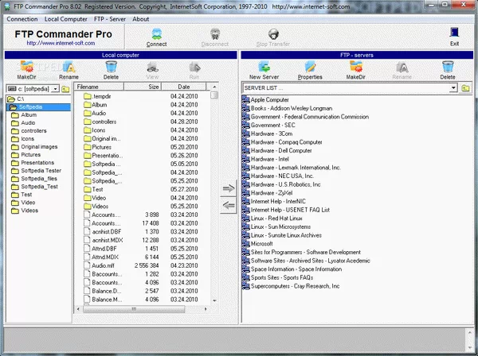Click the View icon in local panel
The image size is (478, 356).
click(152, 68)
